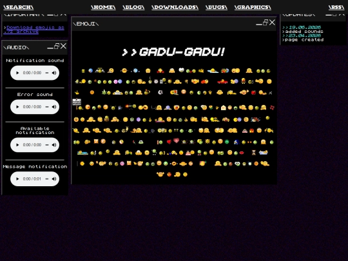Click the red face emoji in last row

pos(169,175)
